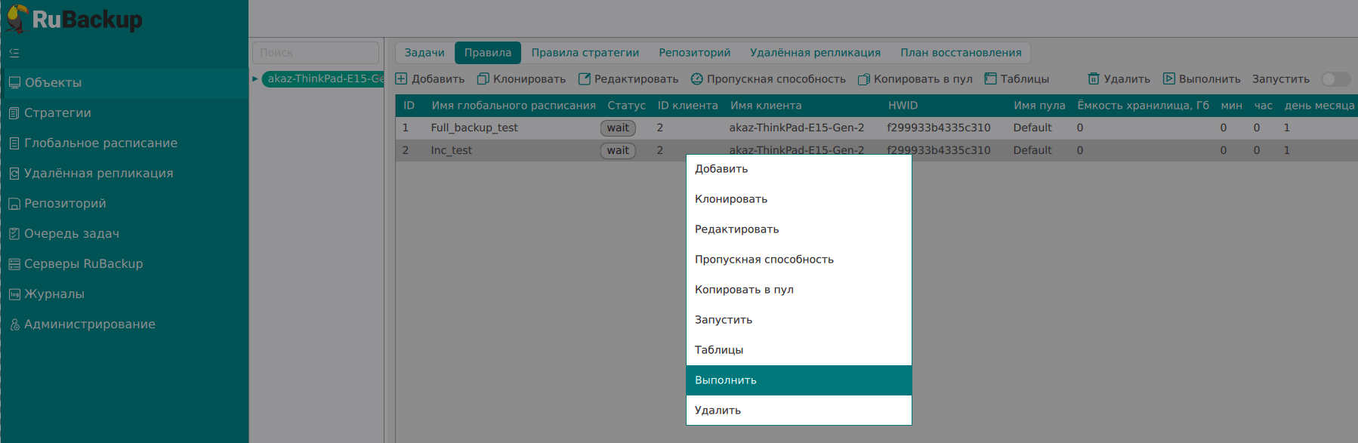The width and height of the screenshot is (1358, 443).
Task: Click the Копировать в пул toolbar icon
Action: [x=863, y=79]
